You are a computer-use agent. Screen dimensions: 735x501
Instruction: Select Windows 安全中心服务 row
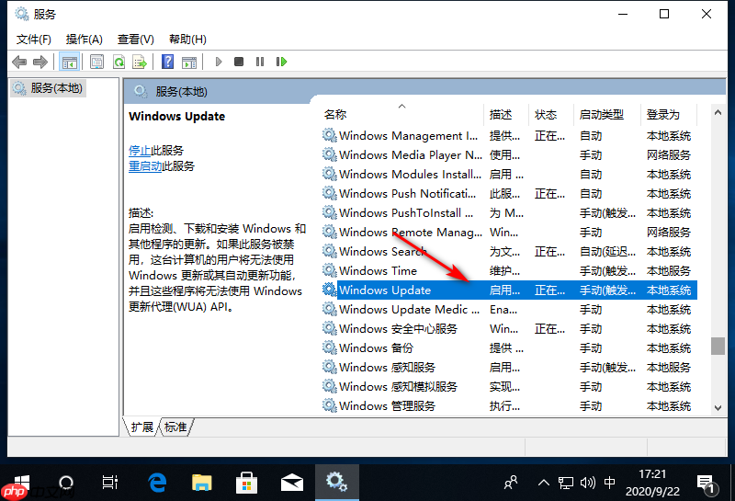(x=510, y=328)
